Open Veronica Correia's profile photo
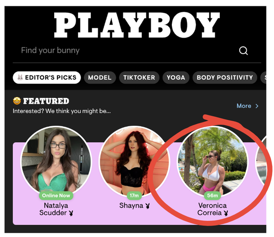The image size is (274, 237). click(212, 161)
